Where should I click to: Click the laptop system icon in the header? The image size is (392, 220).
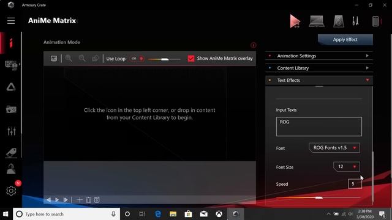click(317, 21)
